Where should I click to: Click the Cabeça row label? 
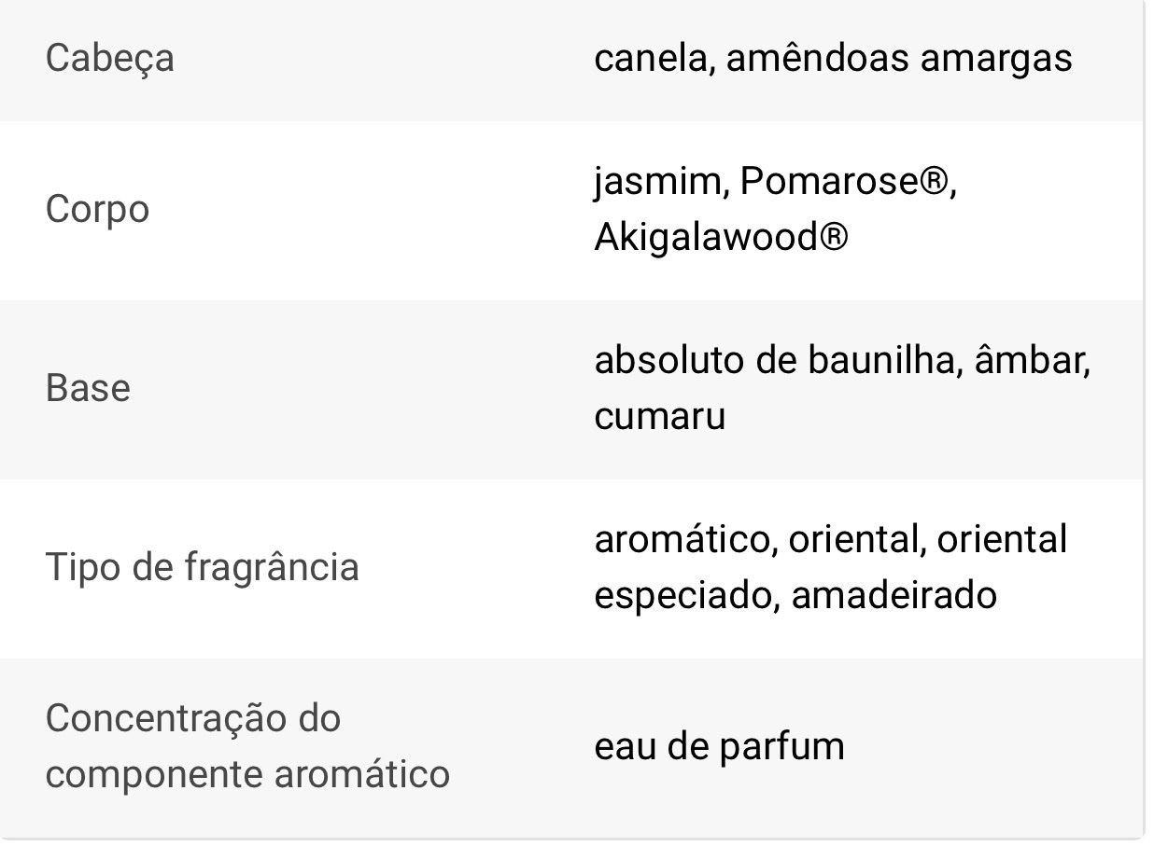coord(109,59)
